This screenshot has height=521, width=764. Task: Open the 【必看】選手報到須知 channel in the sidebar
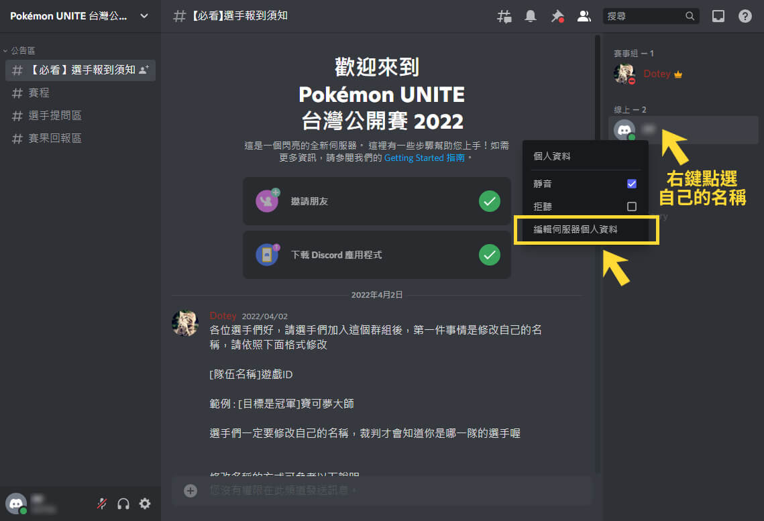(80, 70)
